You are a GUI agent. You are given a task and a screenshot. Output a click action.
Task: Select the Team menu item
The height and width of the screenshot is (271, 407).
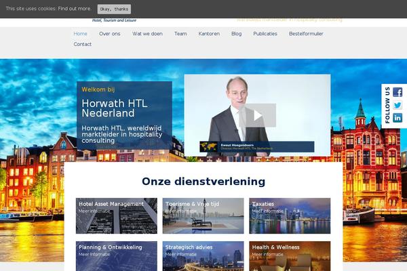pos(180,34)
